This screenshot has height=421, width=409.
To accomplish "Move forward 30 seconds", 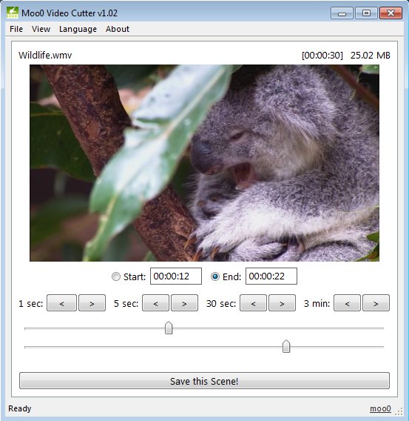I will pyautogui.click(x=282, y=303).
